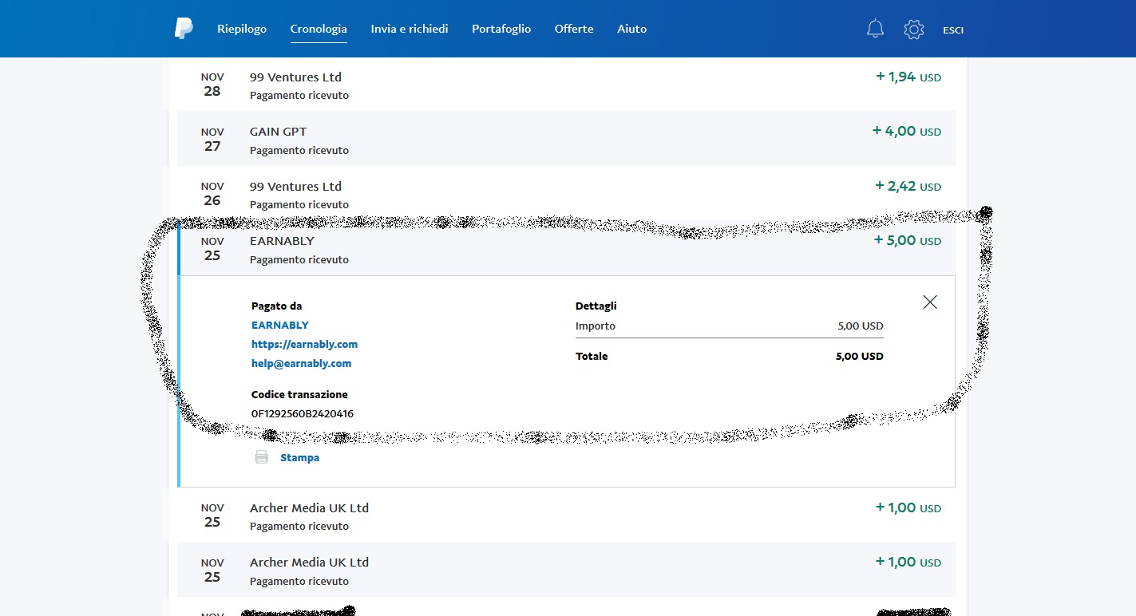
Task: Collapse the EARNABLY Nov 25 transaction row
Action: 566,248
